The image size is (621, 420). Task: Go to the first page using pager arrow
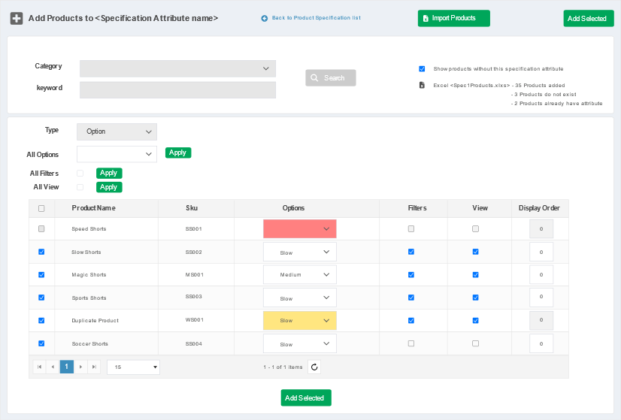pos(39,367)
